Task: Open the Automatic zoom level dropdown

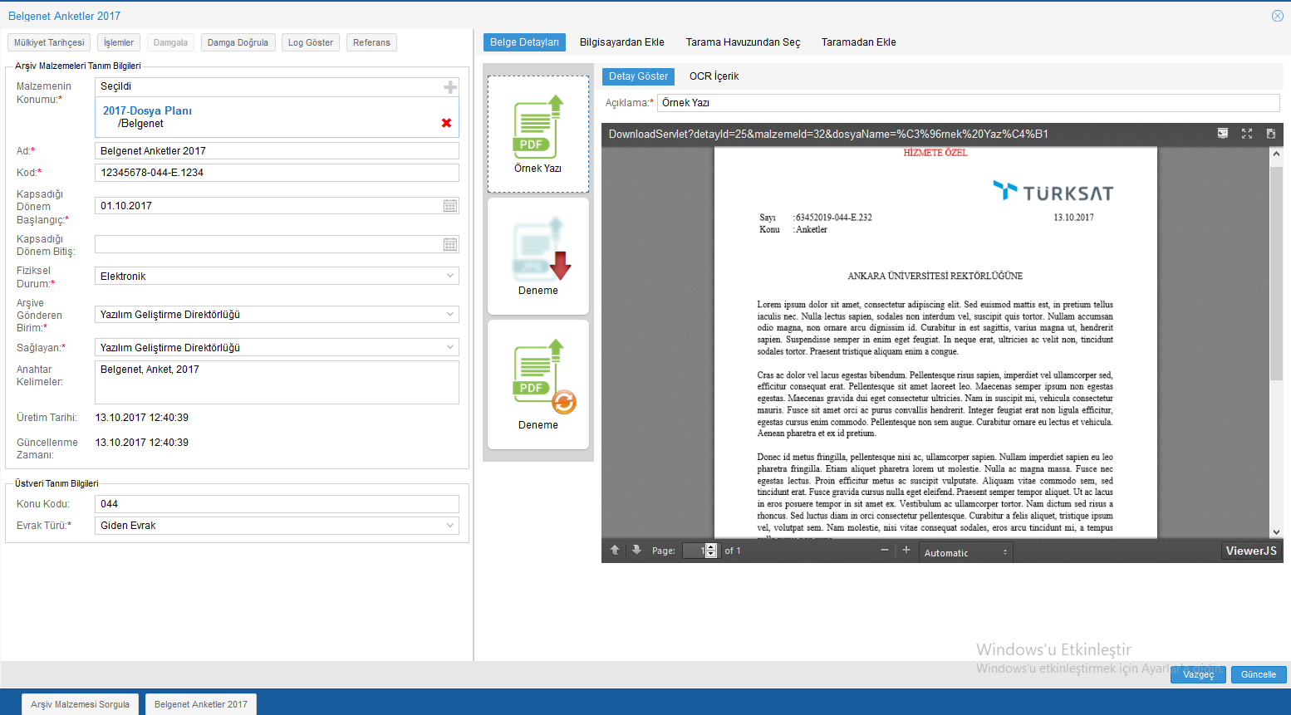Action: click(965, 552)
